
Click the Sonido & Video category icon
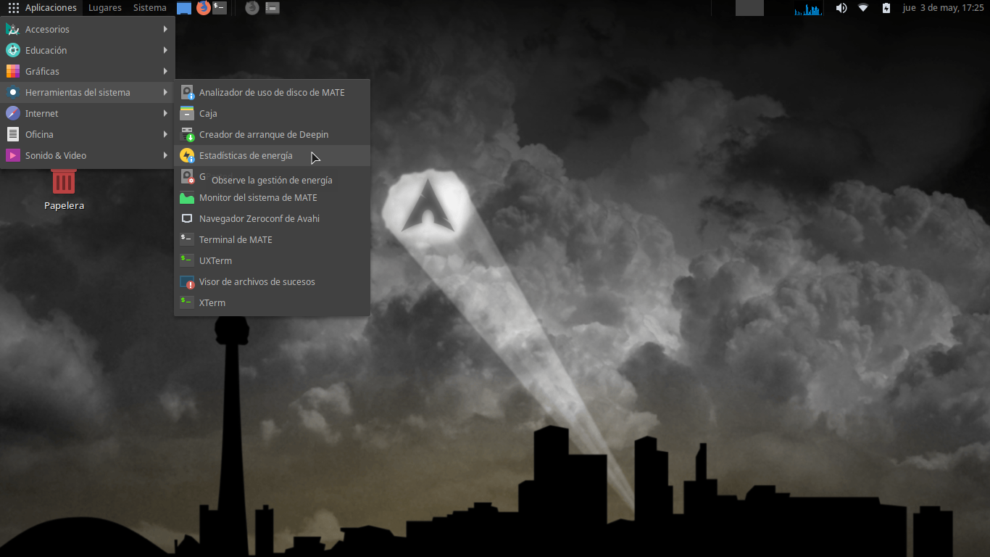13,155
